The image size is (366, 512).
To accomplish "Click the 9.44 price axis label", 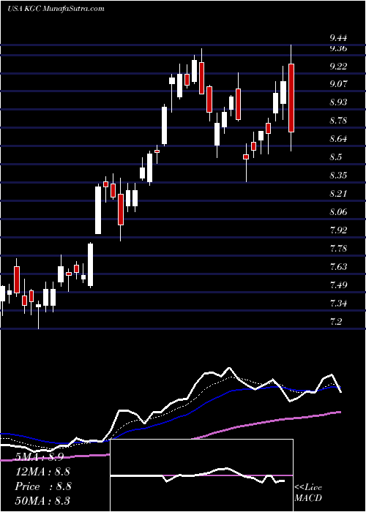I will tap(338, 39).
